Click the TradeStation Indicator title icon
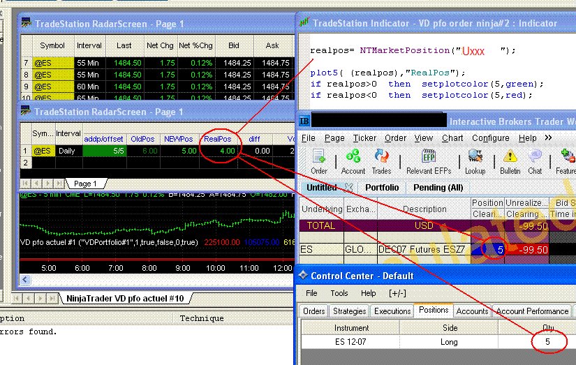Image resolution: width=576 pixels, height=365 pixels. (304, 22)
